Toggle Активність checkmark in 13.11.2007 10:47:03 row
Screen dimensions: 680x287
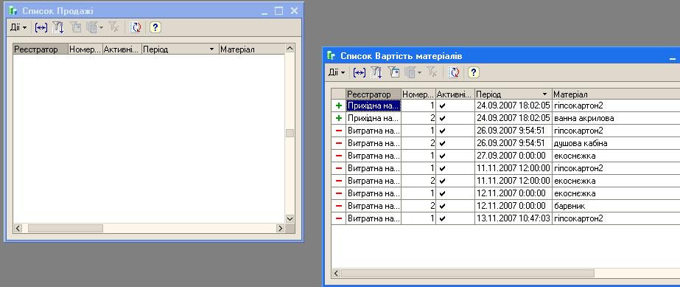tap(442, 218)
